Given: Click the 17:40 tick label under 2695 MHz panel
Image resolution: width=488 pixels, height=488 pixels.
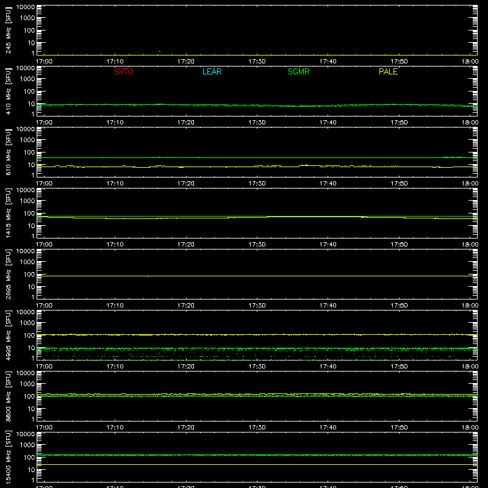Looking at the screenshot, I should 328,306.
